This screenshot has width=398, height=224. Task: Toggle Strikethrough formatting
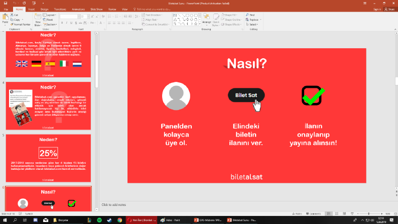80,23
